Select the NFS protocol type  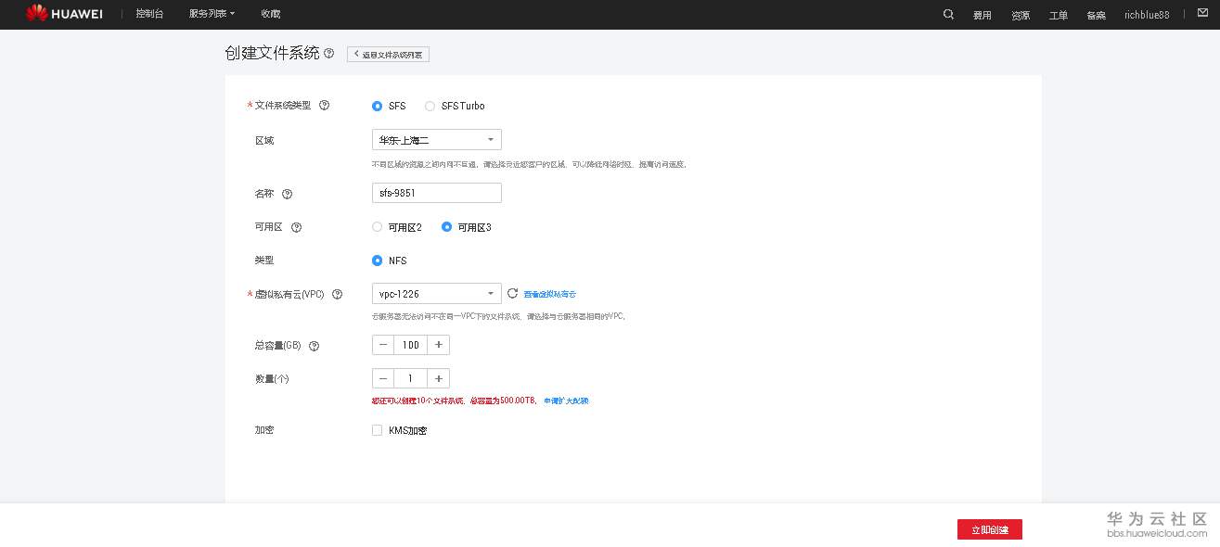click(377, 261)
